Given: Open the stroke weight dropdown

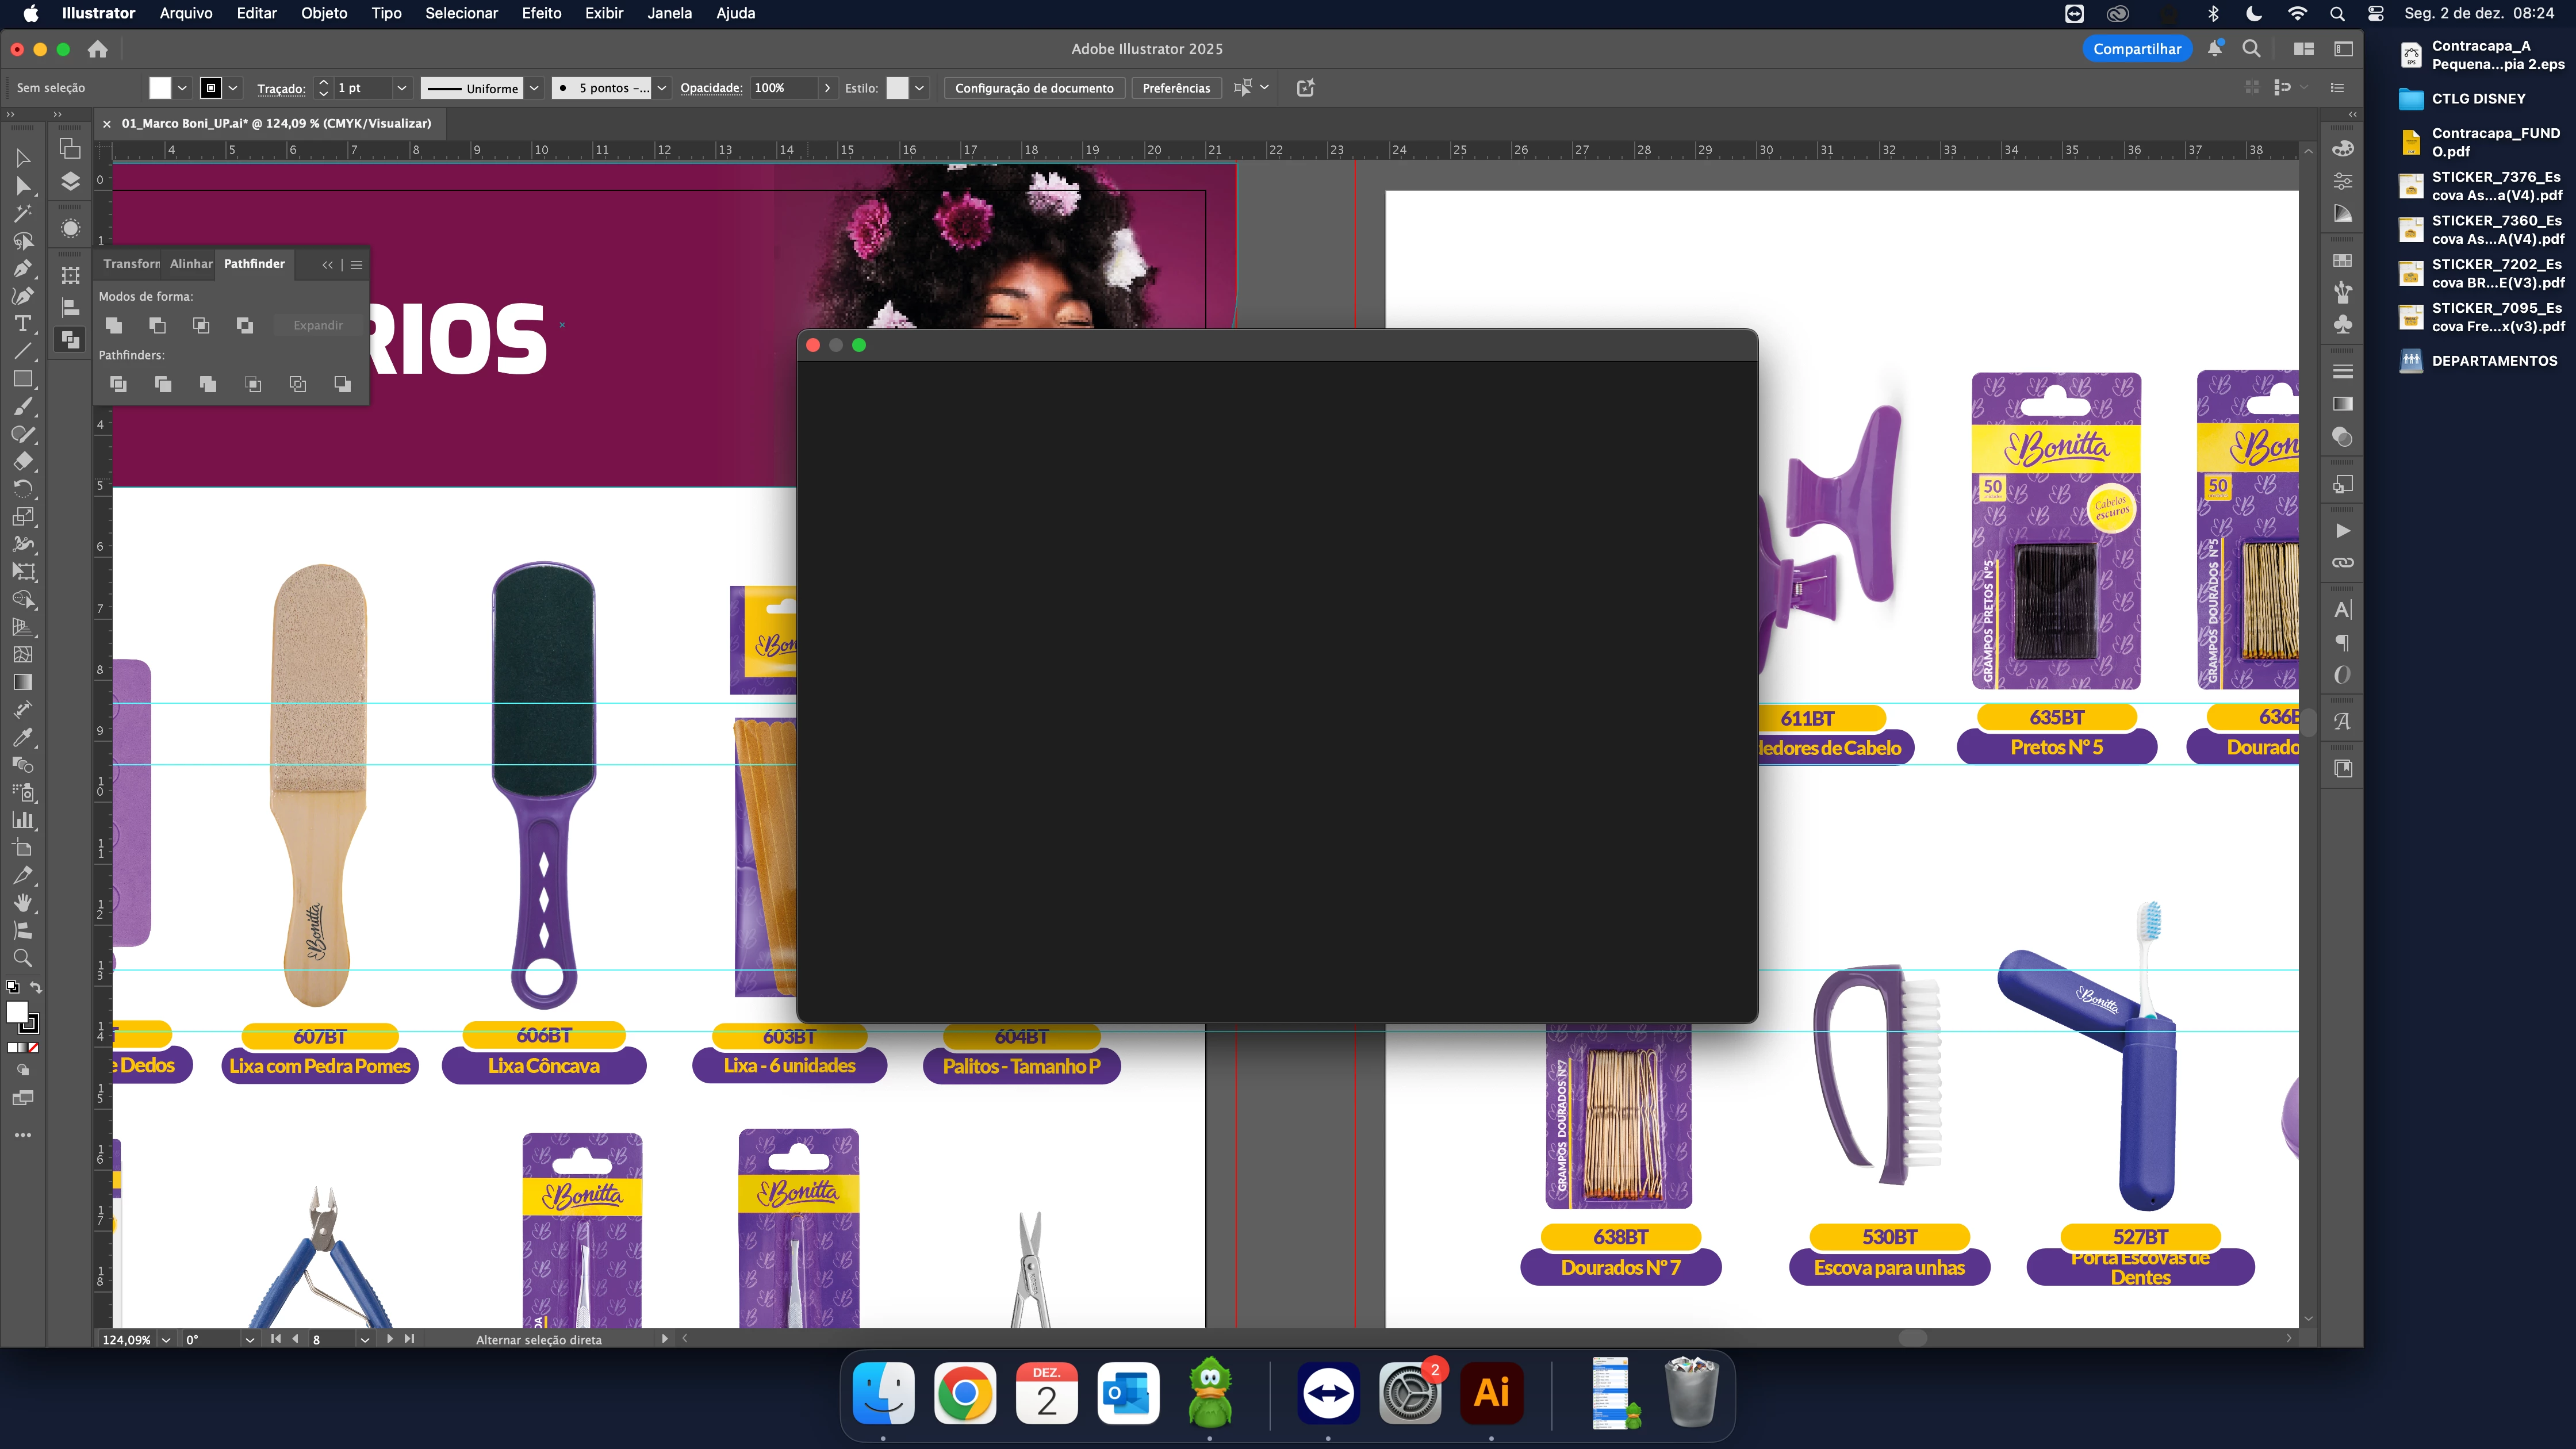Looking at the screenshot, I should pos(401,88).
